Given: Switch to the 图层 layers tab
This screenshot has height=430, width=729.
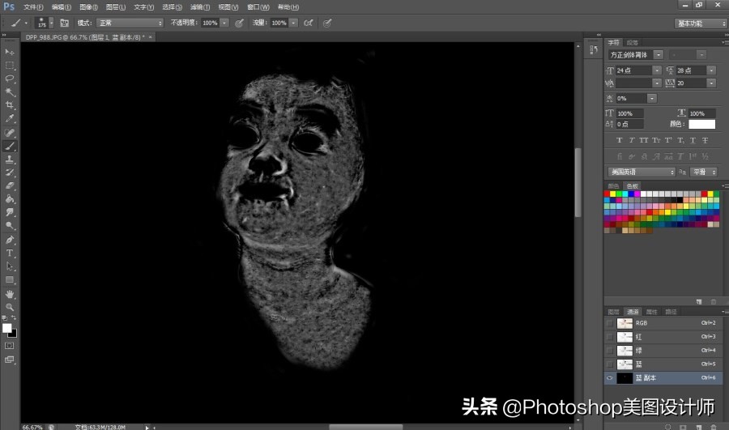Looking at the screenshot, I should click(x=613, y=311).
